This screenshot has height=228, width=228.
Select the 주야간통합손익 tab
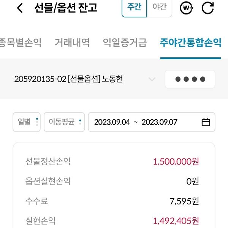[x=190, y=43]
